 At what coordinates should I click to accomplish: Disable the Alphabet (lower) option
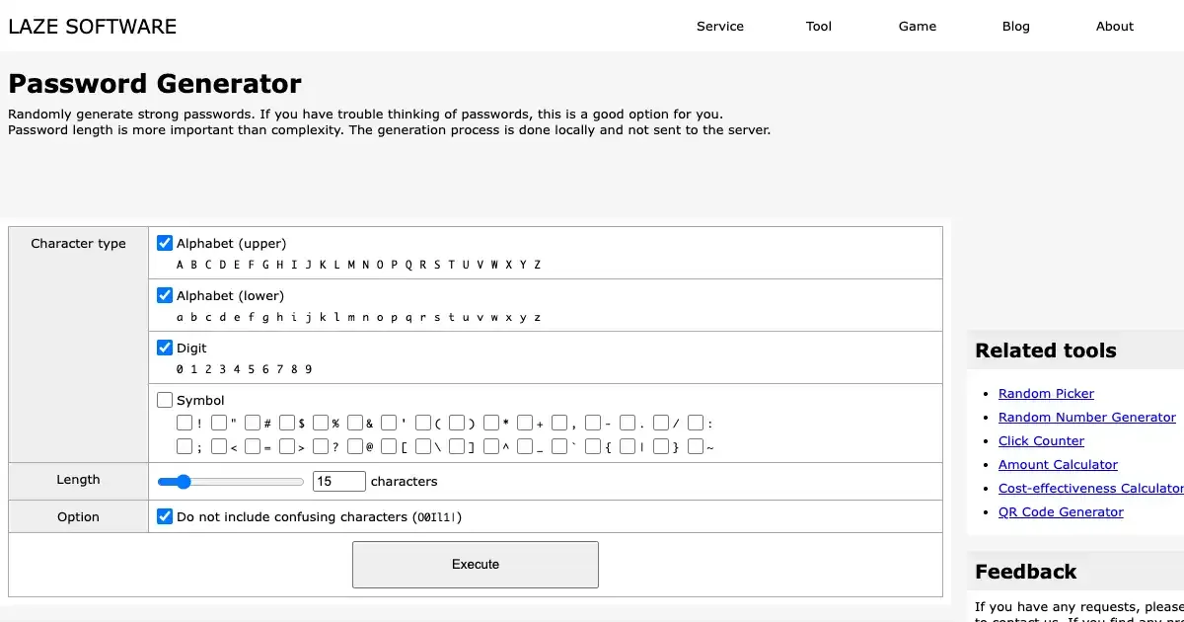165,295
